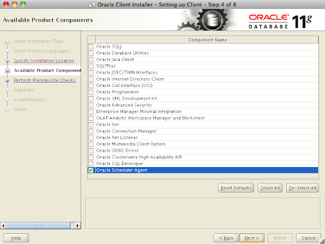The width and height of the screenshot is (325, 244).
Task: Click the red close window button
Action: 6,4
